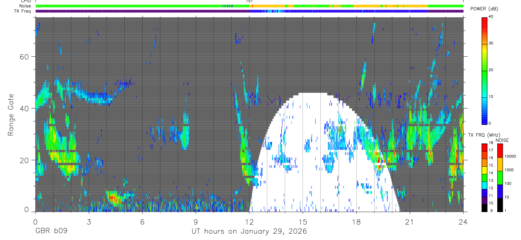521x240 pixels.
Task: Select the 21 hour x-axis tick label
Action: tap(409, 221)
